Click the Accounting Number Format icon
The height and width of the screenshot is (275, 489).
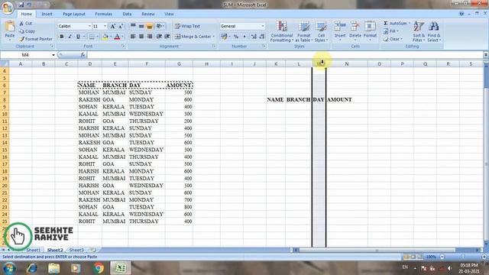point(224,37)
